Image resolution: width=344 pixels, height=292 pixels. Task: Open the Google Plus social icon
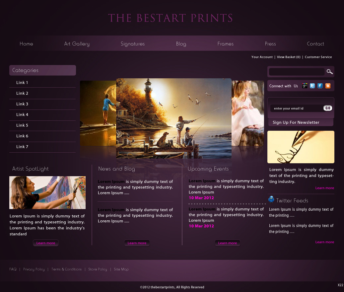point(305,86)
